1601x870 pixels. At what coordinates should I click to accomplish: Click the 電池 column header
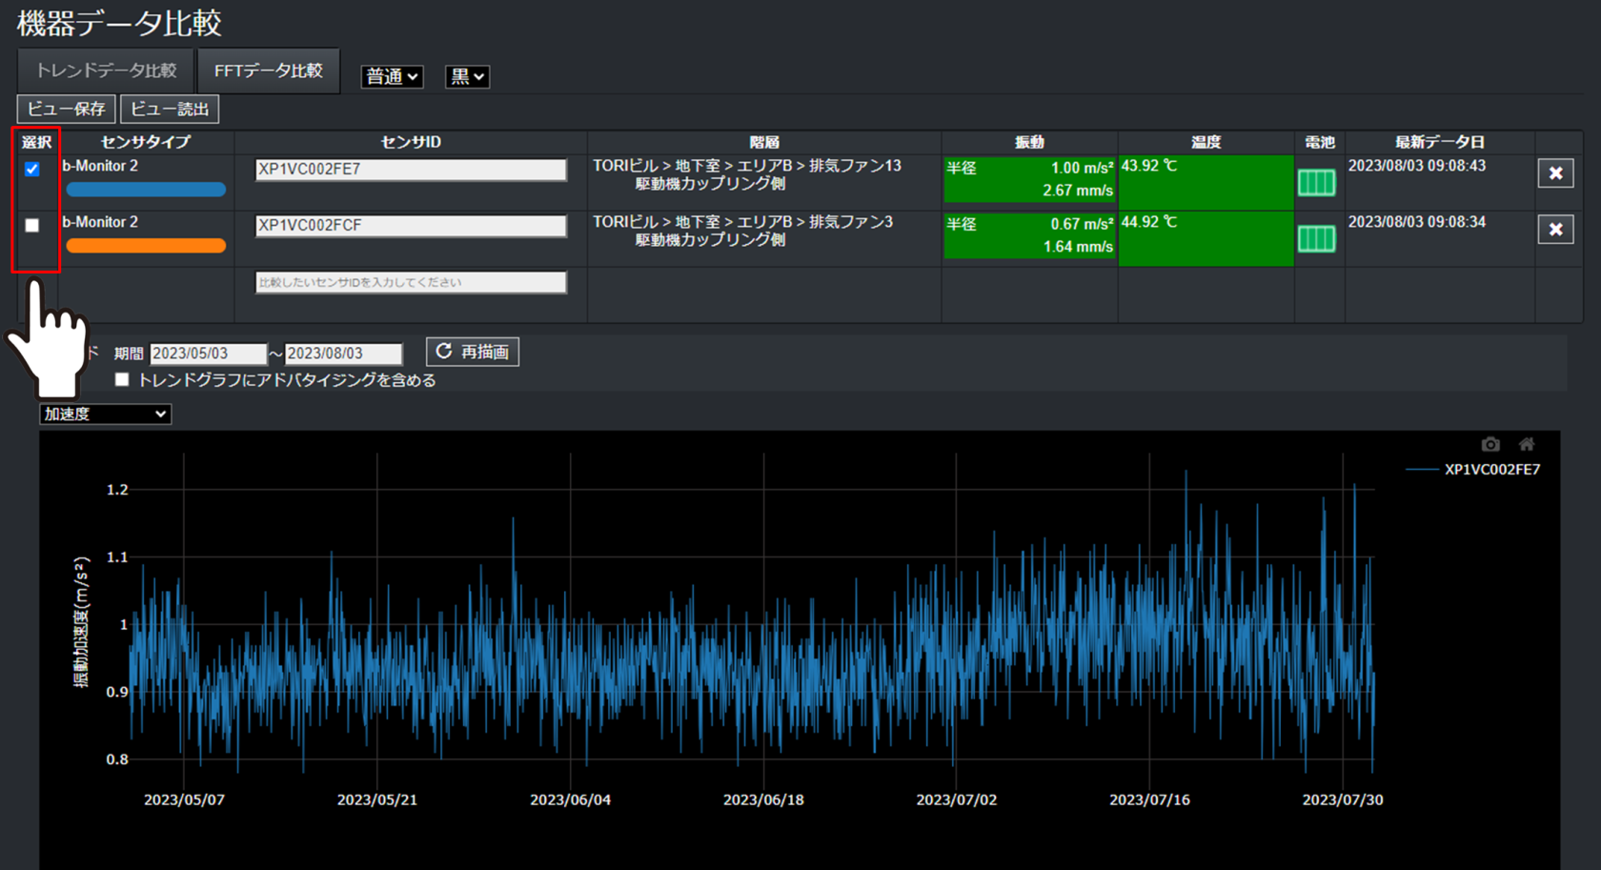[x=1319, y=142]
